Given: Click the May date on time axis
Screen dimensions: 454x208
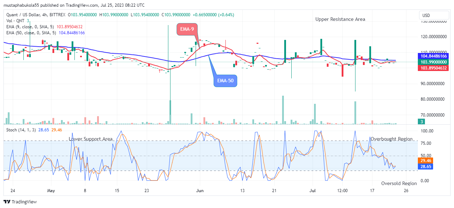Looking at the screenshot, I should tap(51, 191).
